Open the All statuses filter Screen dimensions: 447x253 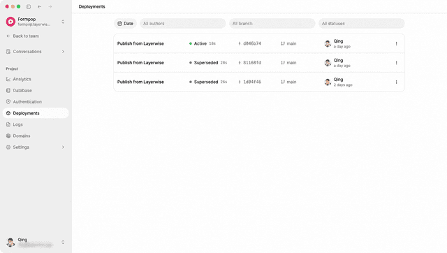coord(362,23)
